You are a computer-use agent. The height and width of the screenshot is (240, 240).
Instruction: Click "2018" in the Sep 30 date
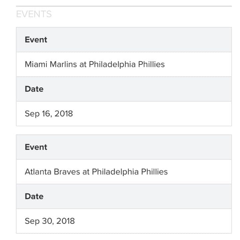pyautogui.click(x=65, y=221)
